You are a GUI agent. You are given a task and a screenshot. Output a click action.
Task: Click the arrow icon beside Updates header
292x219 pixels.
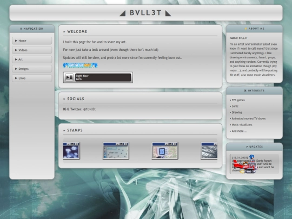(x=247, y=147)
